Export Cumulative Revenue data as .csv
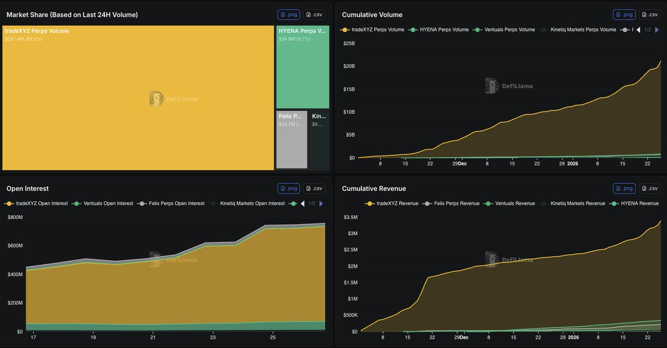Viewport: 667px width, 348px height. point(650,189)
